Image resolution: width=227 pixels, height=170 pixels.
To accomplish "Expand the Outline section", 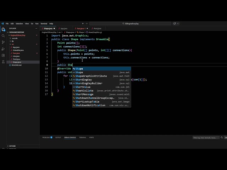I will click(12, 146).
